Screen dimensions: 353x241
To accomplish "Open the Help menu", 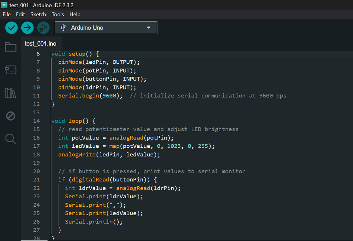I will pyautogui.click(x=75, y=14).
